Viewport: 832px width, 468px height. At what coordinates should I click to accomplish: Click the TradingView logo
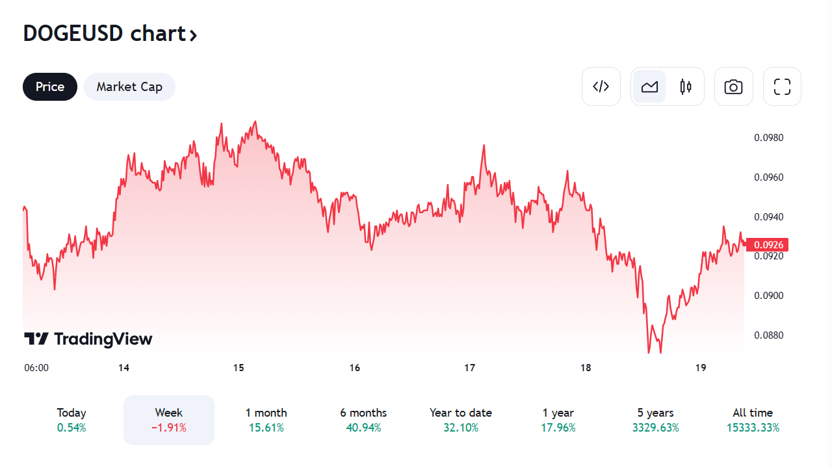click(88, 339)
